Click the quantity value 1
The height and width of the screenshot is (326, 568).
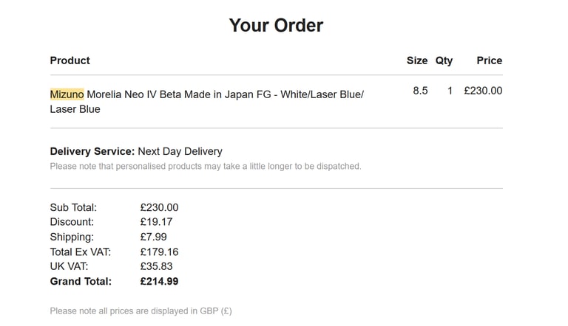point(450,91)
